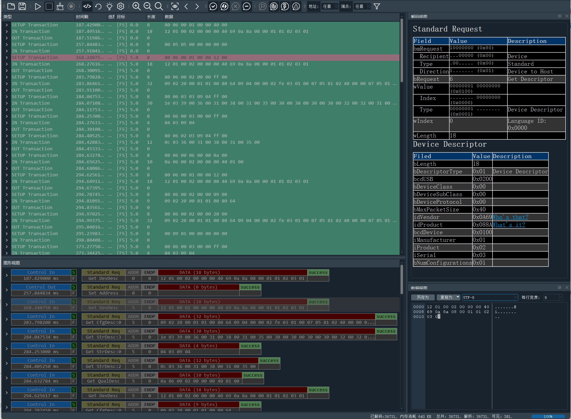Click the zoom in magnifier icon
This screenshot has width=571, height=419.
[x=136, y=6]
